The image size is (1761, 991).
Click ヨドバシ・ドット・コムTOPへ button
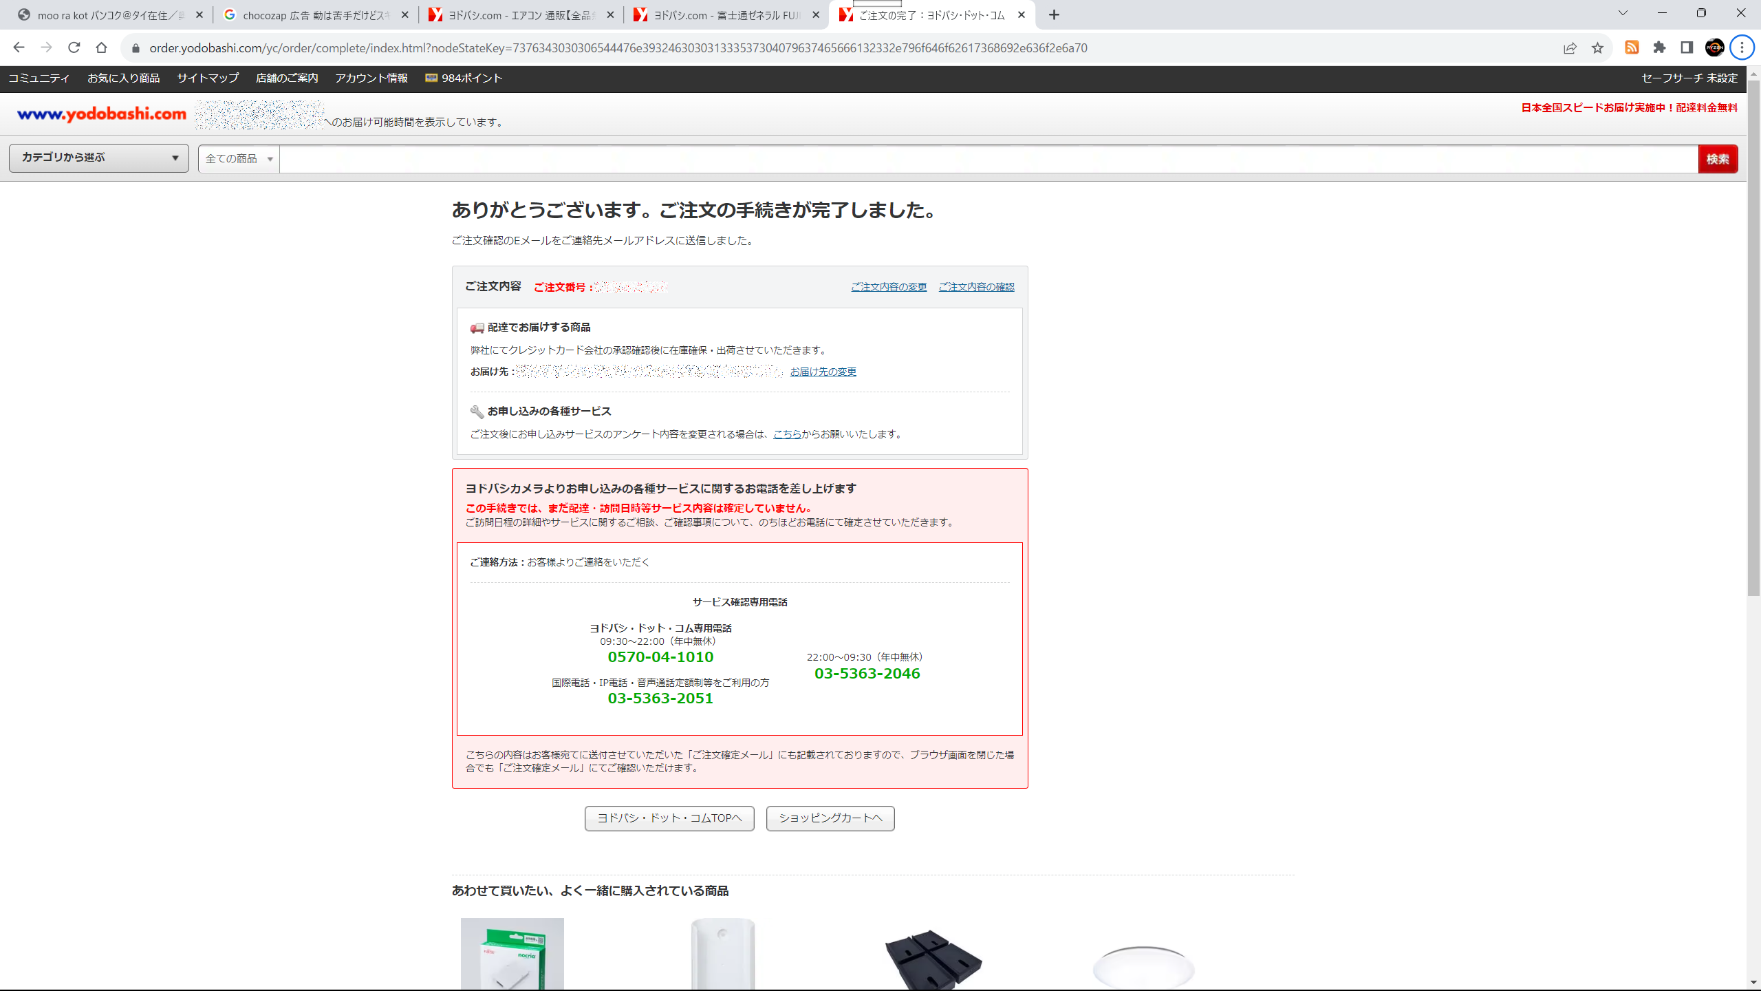point(669,818)
